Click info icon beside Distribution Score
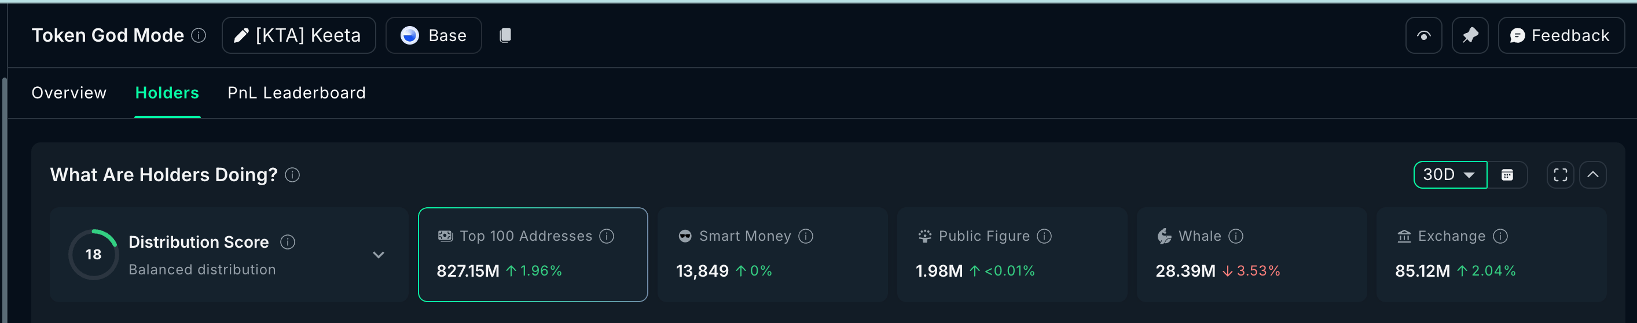The height and width of the screenshot is (323, 1637). point(288,242)
